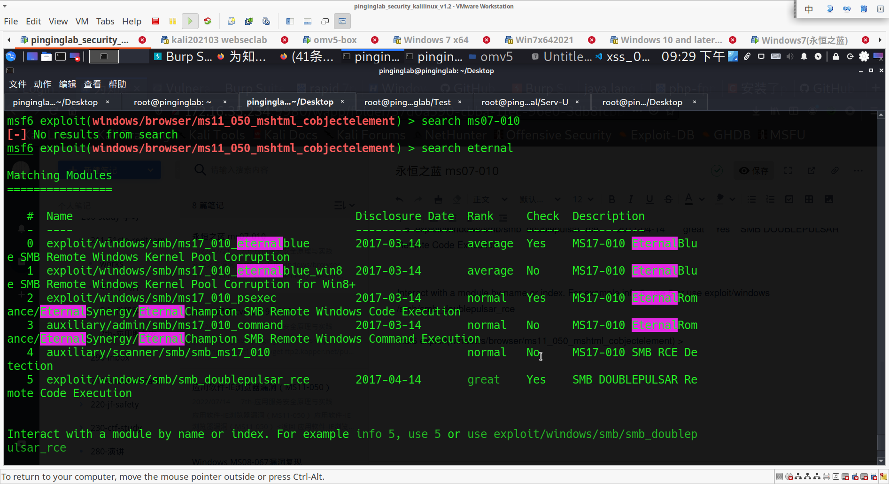Select the 为知 Firefox taskbar window
889x484 pixels.
[241, 57]
